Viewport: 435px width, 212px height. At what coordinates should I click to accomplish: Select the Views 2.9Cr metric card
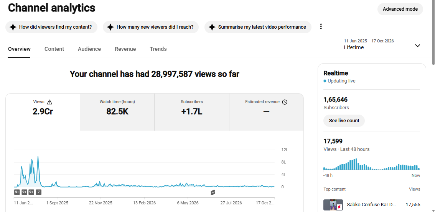point(43,112)
